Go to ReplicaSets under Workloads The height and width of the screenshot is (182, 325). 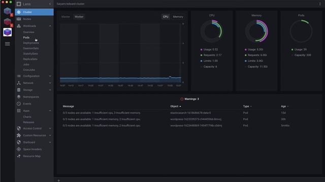pyautogui.click(x=30, y=59)
